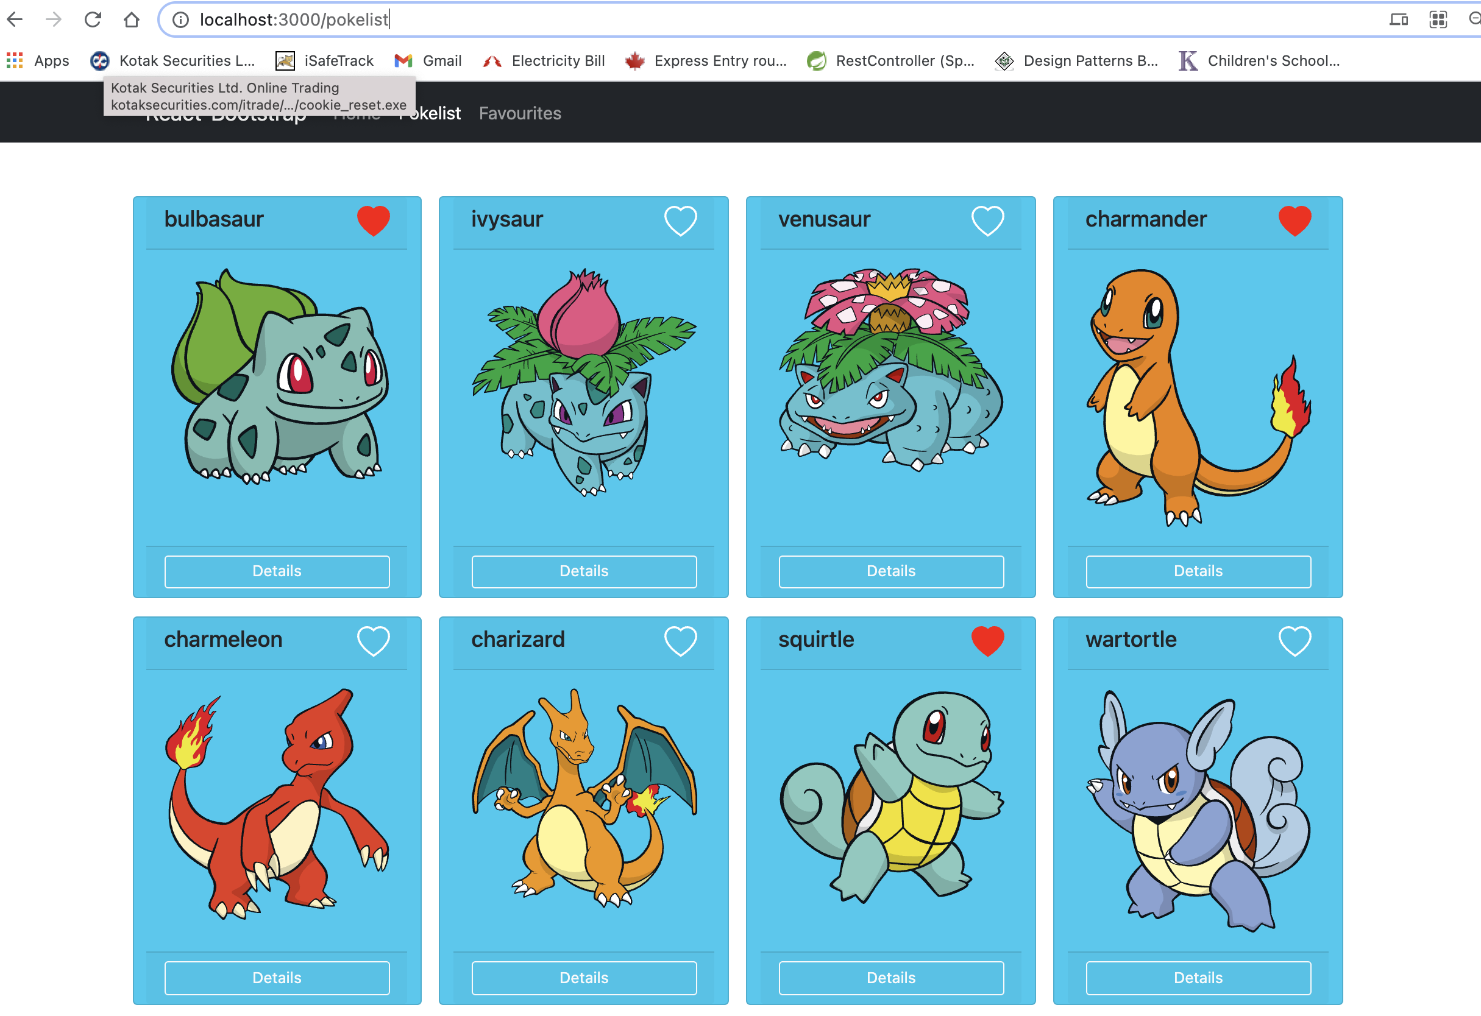Screen dimensions: 1481x1016
Task: Remove charmander from favourites via heart
Action: [x=1295, y=220]
